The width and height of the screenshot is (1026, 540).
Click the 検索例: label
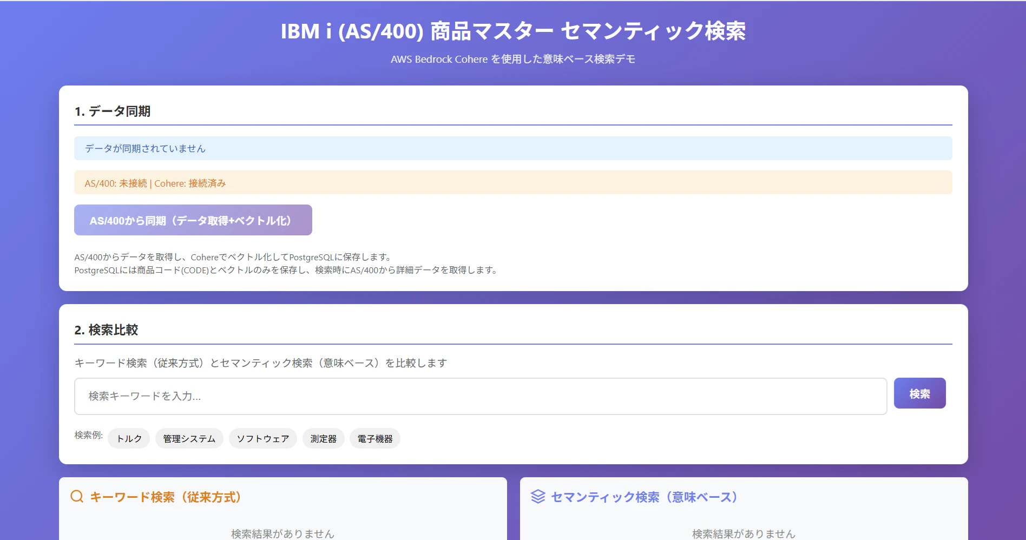[x=89, y=435]
